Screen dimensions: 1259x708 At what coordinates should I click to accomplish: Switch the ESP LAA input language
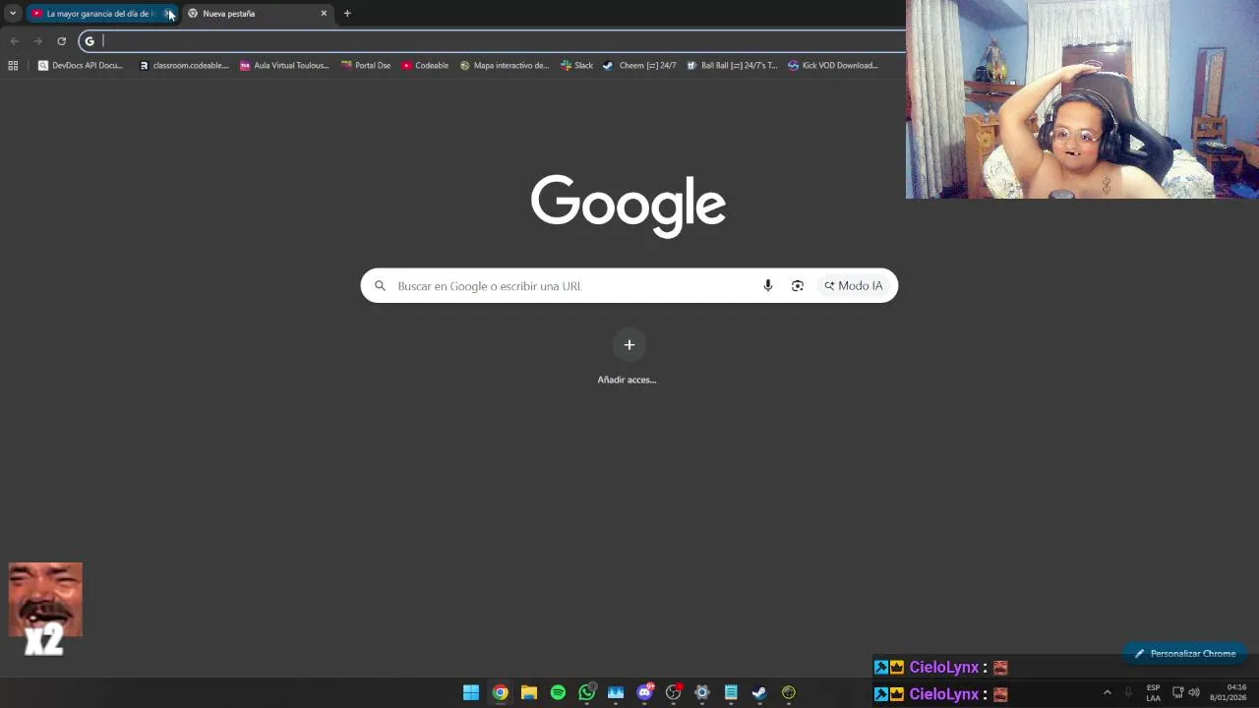(x=1153, y=692)
